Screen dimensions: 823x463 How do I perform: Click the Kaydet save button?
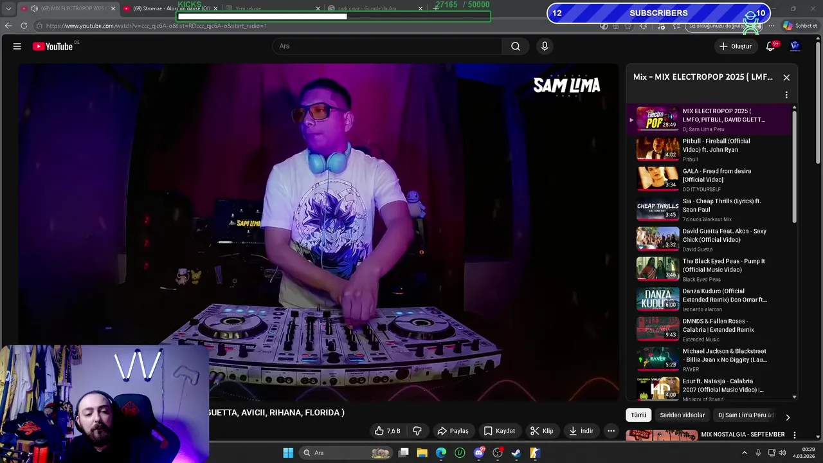[499, 431]
